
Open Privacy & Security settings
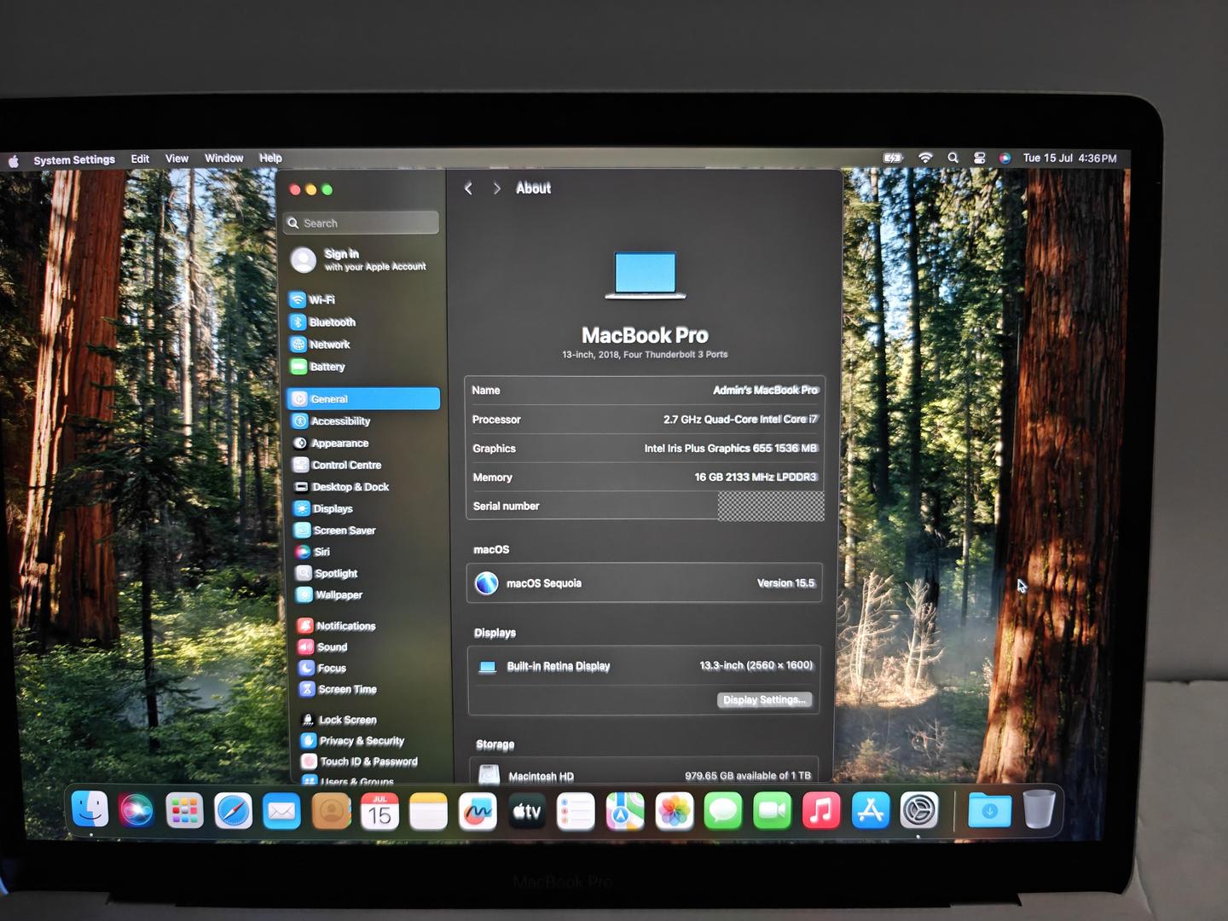pyautogui.click(x=361, y=741)
